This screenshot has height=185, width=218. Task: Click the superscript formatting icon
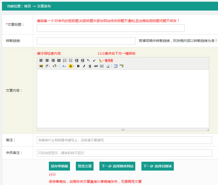point(94,61)
